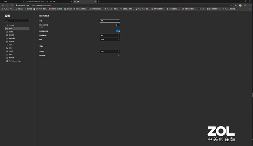Toggle the Show home button switch
Screen dimensions: 253x146
(x=118, y=25)
